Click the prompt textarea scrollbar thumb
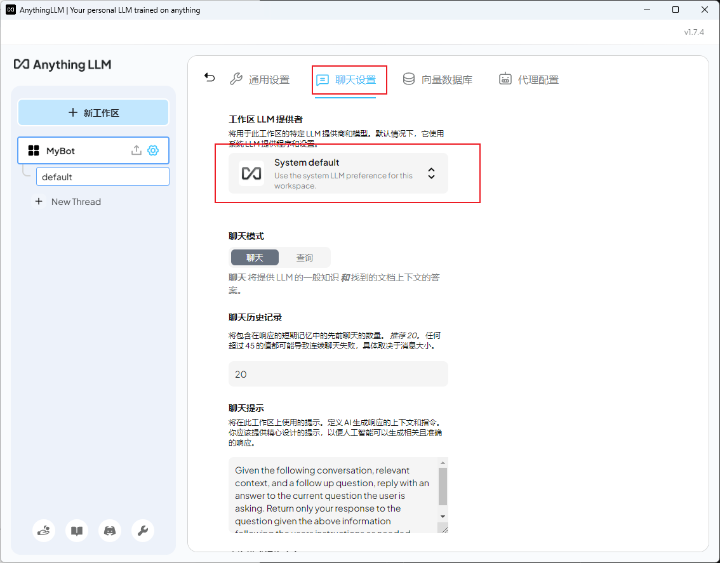The image size is (720, 563). click(443, 486)
